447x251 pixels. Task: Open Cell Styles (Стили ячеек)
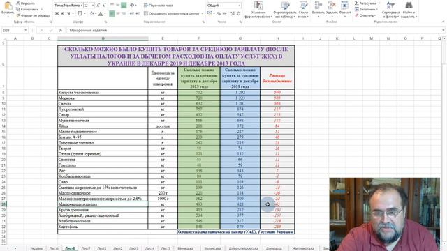pos(303,10)
